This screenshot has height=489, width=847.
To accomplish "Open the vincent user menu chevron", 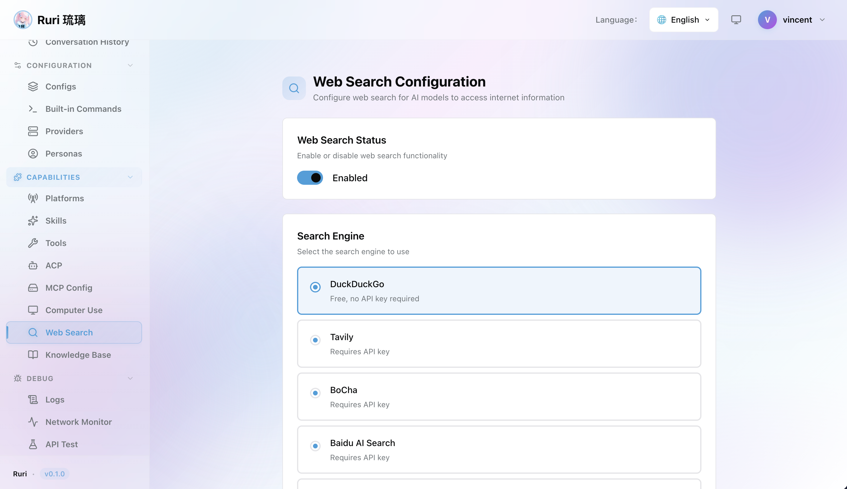I will [822, 20].
